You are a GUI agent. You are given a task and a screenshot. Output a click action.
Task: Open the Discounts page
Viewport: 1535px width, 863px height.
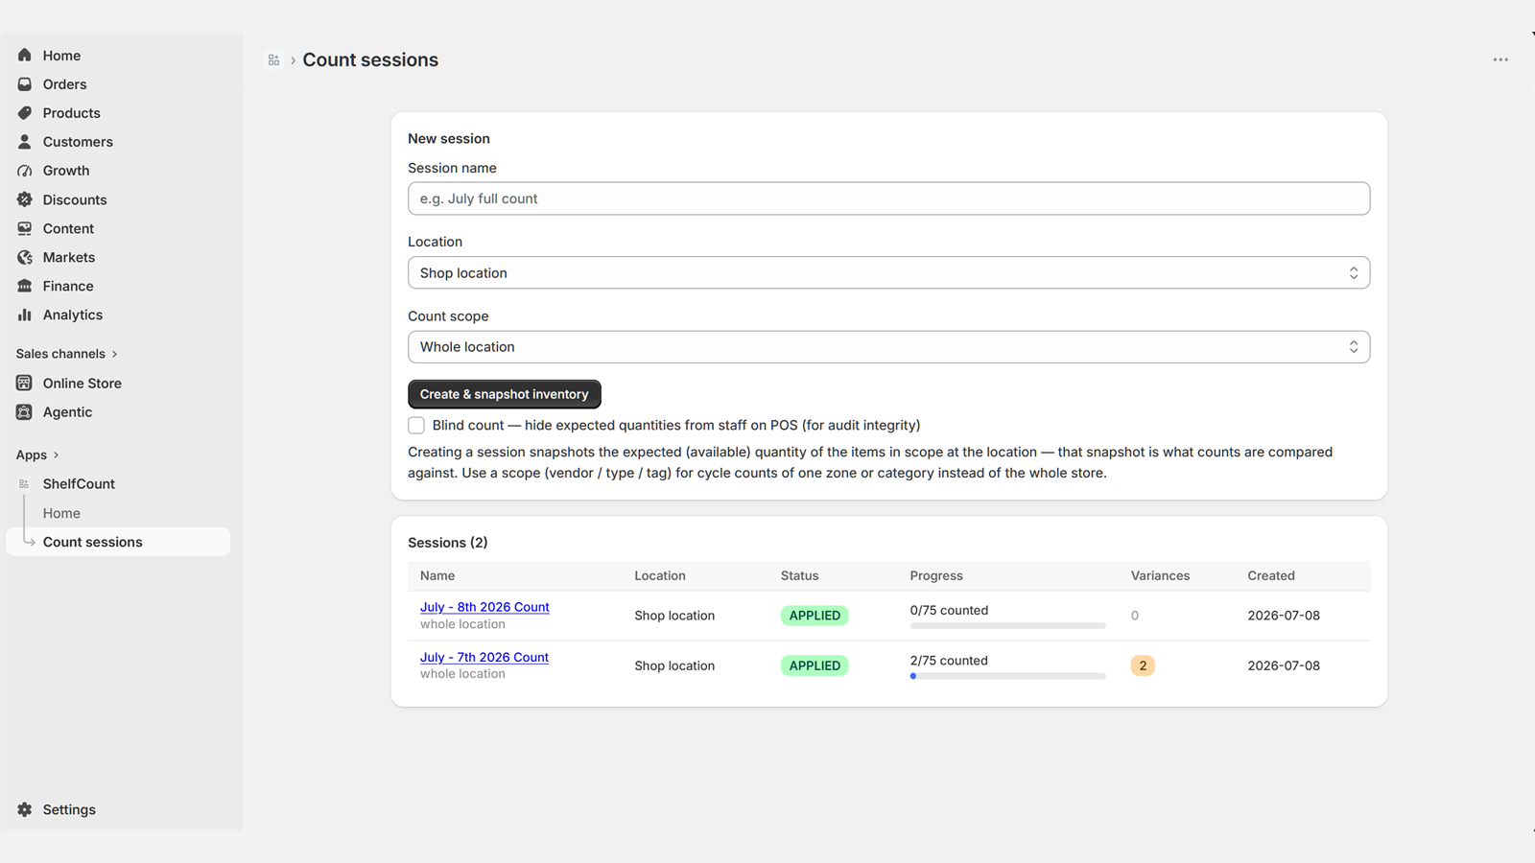pos(75,199)
